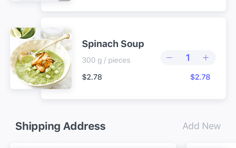
Task: Open the Spinach Soup product photo
Action: click(41, 58)
